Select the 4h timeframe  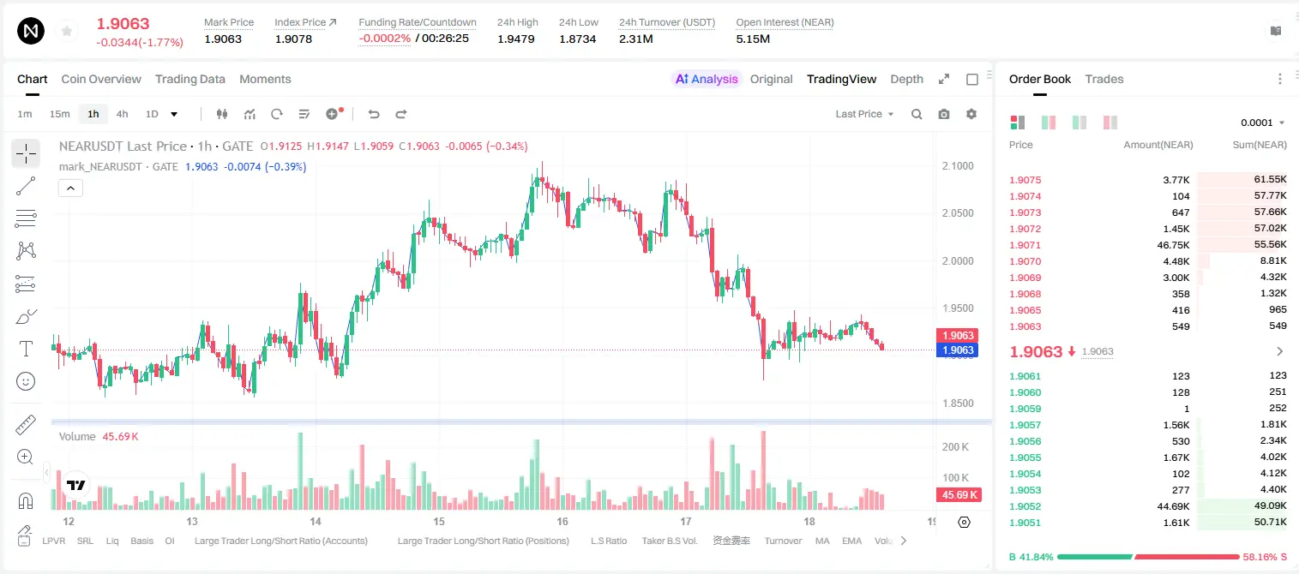pyautogui.click(x=122, y=114)
